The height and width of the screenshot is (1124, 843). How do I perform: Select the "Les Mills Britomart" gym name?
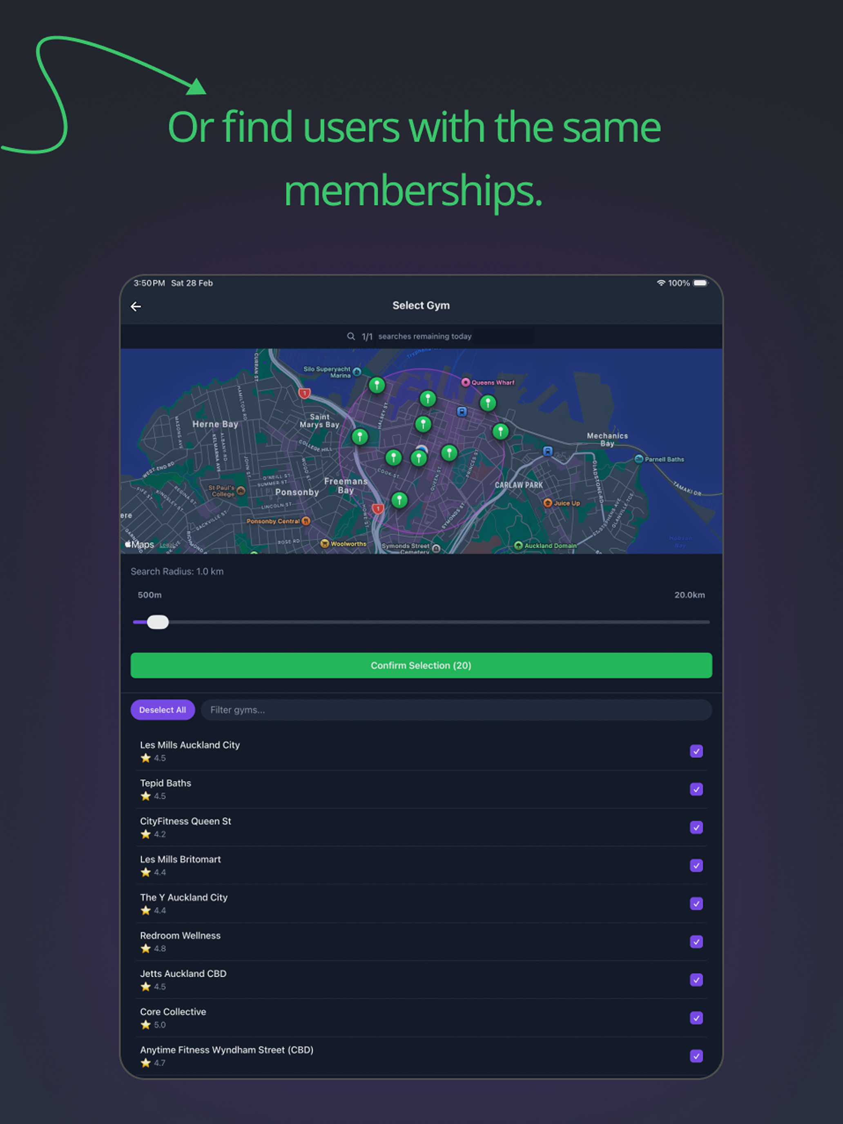[x=181, y=859]
